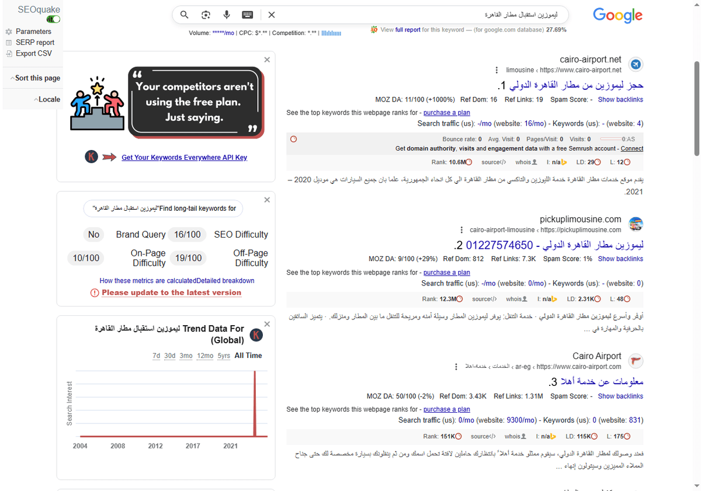Screen dimensions: 701x491
Task: Open the SERP report
Action: tap(35, 43)
